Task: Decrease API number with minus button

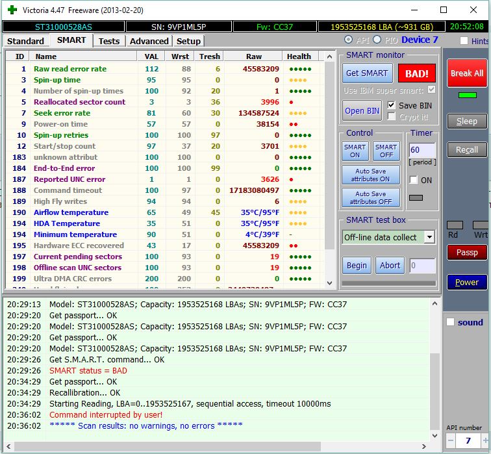Action: (451, 441)
